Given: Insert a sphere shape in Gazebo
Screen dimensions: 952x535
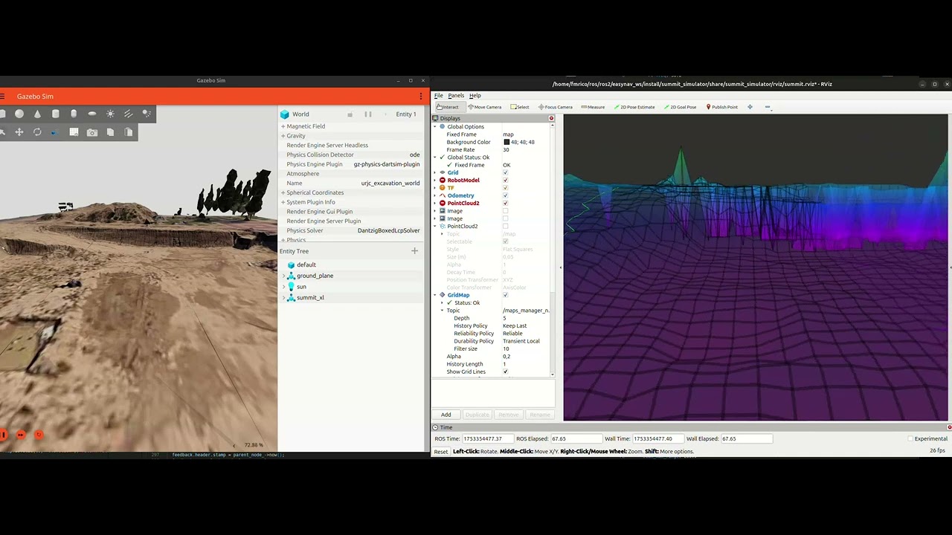Looking at the screenshot, I should (x=19, y=114).
